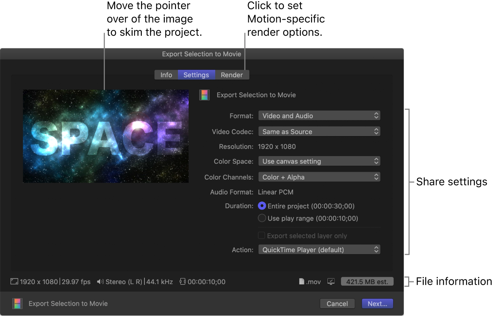Viewport: 495px width, 316px height.
Task: Enable Export selected layer only
Action: [x=262, y=235]
